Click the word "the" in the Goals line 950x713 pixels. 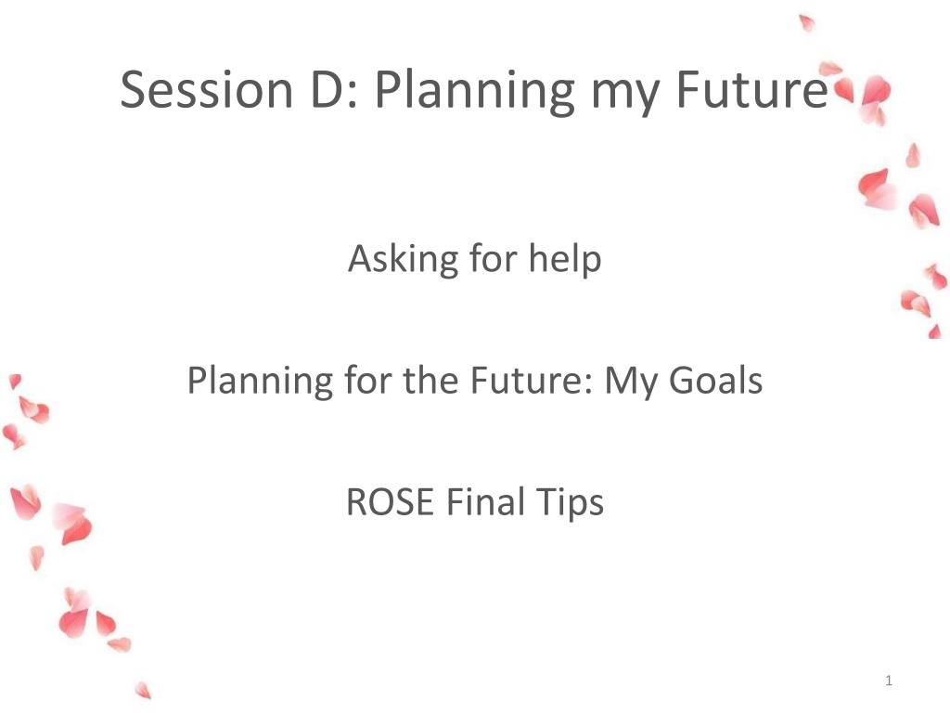[430, 381]
